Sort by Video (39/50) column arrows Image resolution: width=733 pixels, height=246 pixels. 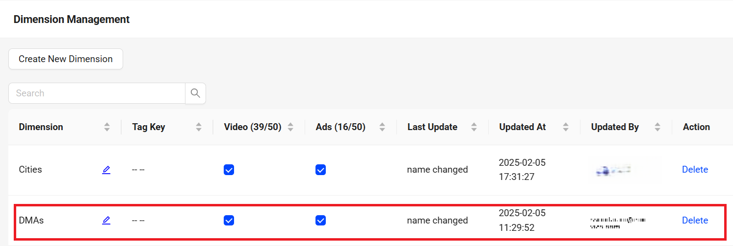tap(290, 127)
